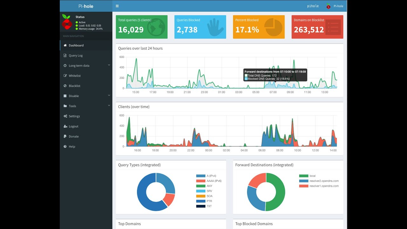Click the Help question mark icon
407x229 pixels.
(x=65, y=147)
